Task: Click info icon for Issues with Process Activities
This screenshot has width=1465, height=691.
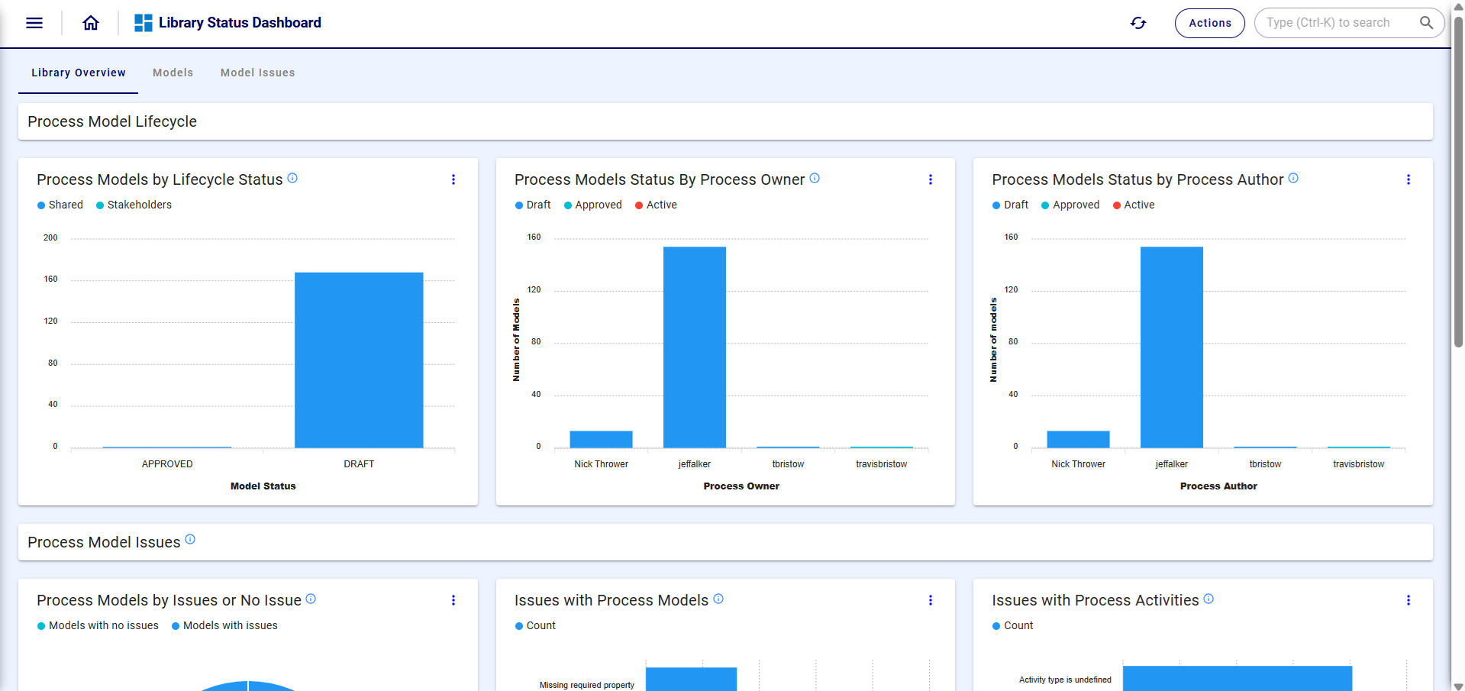Action: click(x=1208, y=599)
